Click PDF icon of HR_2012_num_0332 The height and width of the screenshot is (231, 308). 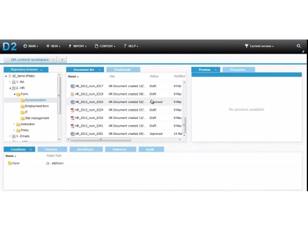tap(72, 118)
